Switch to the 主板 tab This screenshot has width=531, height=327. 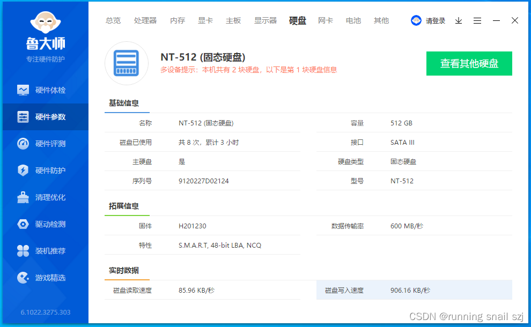click(x=233, y=21)
